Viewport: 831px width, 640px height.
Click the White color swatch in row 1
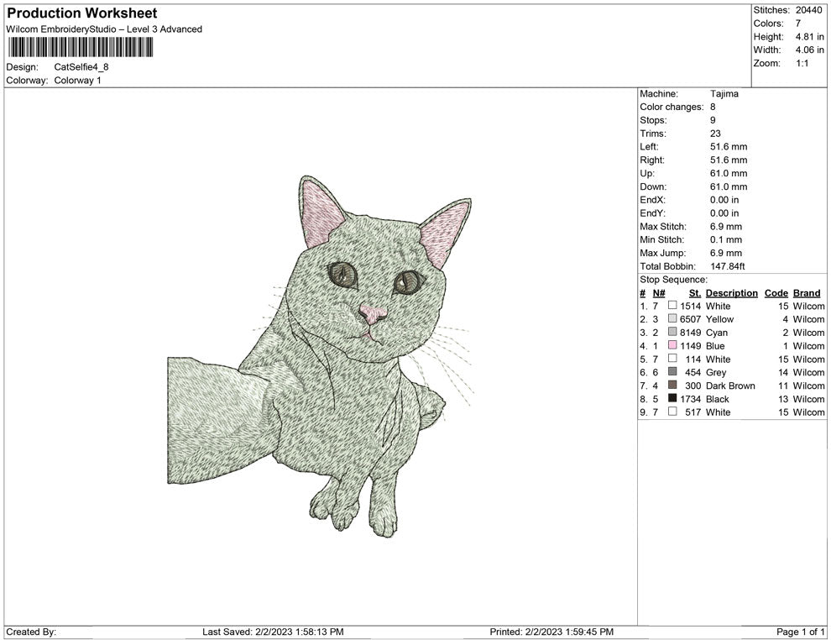coord(672,305)
